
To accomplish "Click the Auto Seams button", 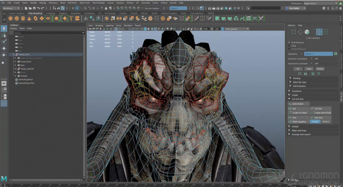I will point(299,104).
